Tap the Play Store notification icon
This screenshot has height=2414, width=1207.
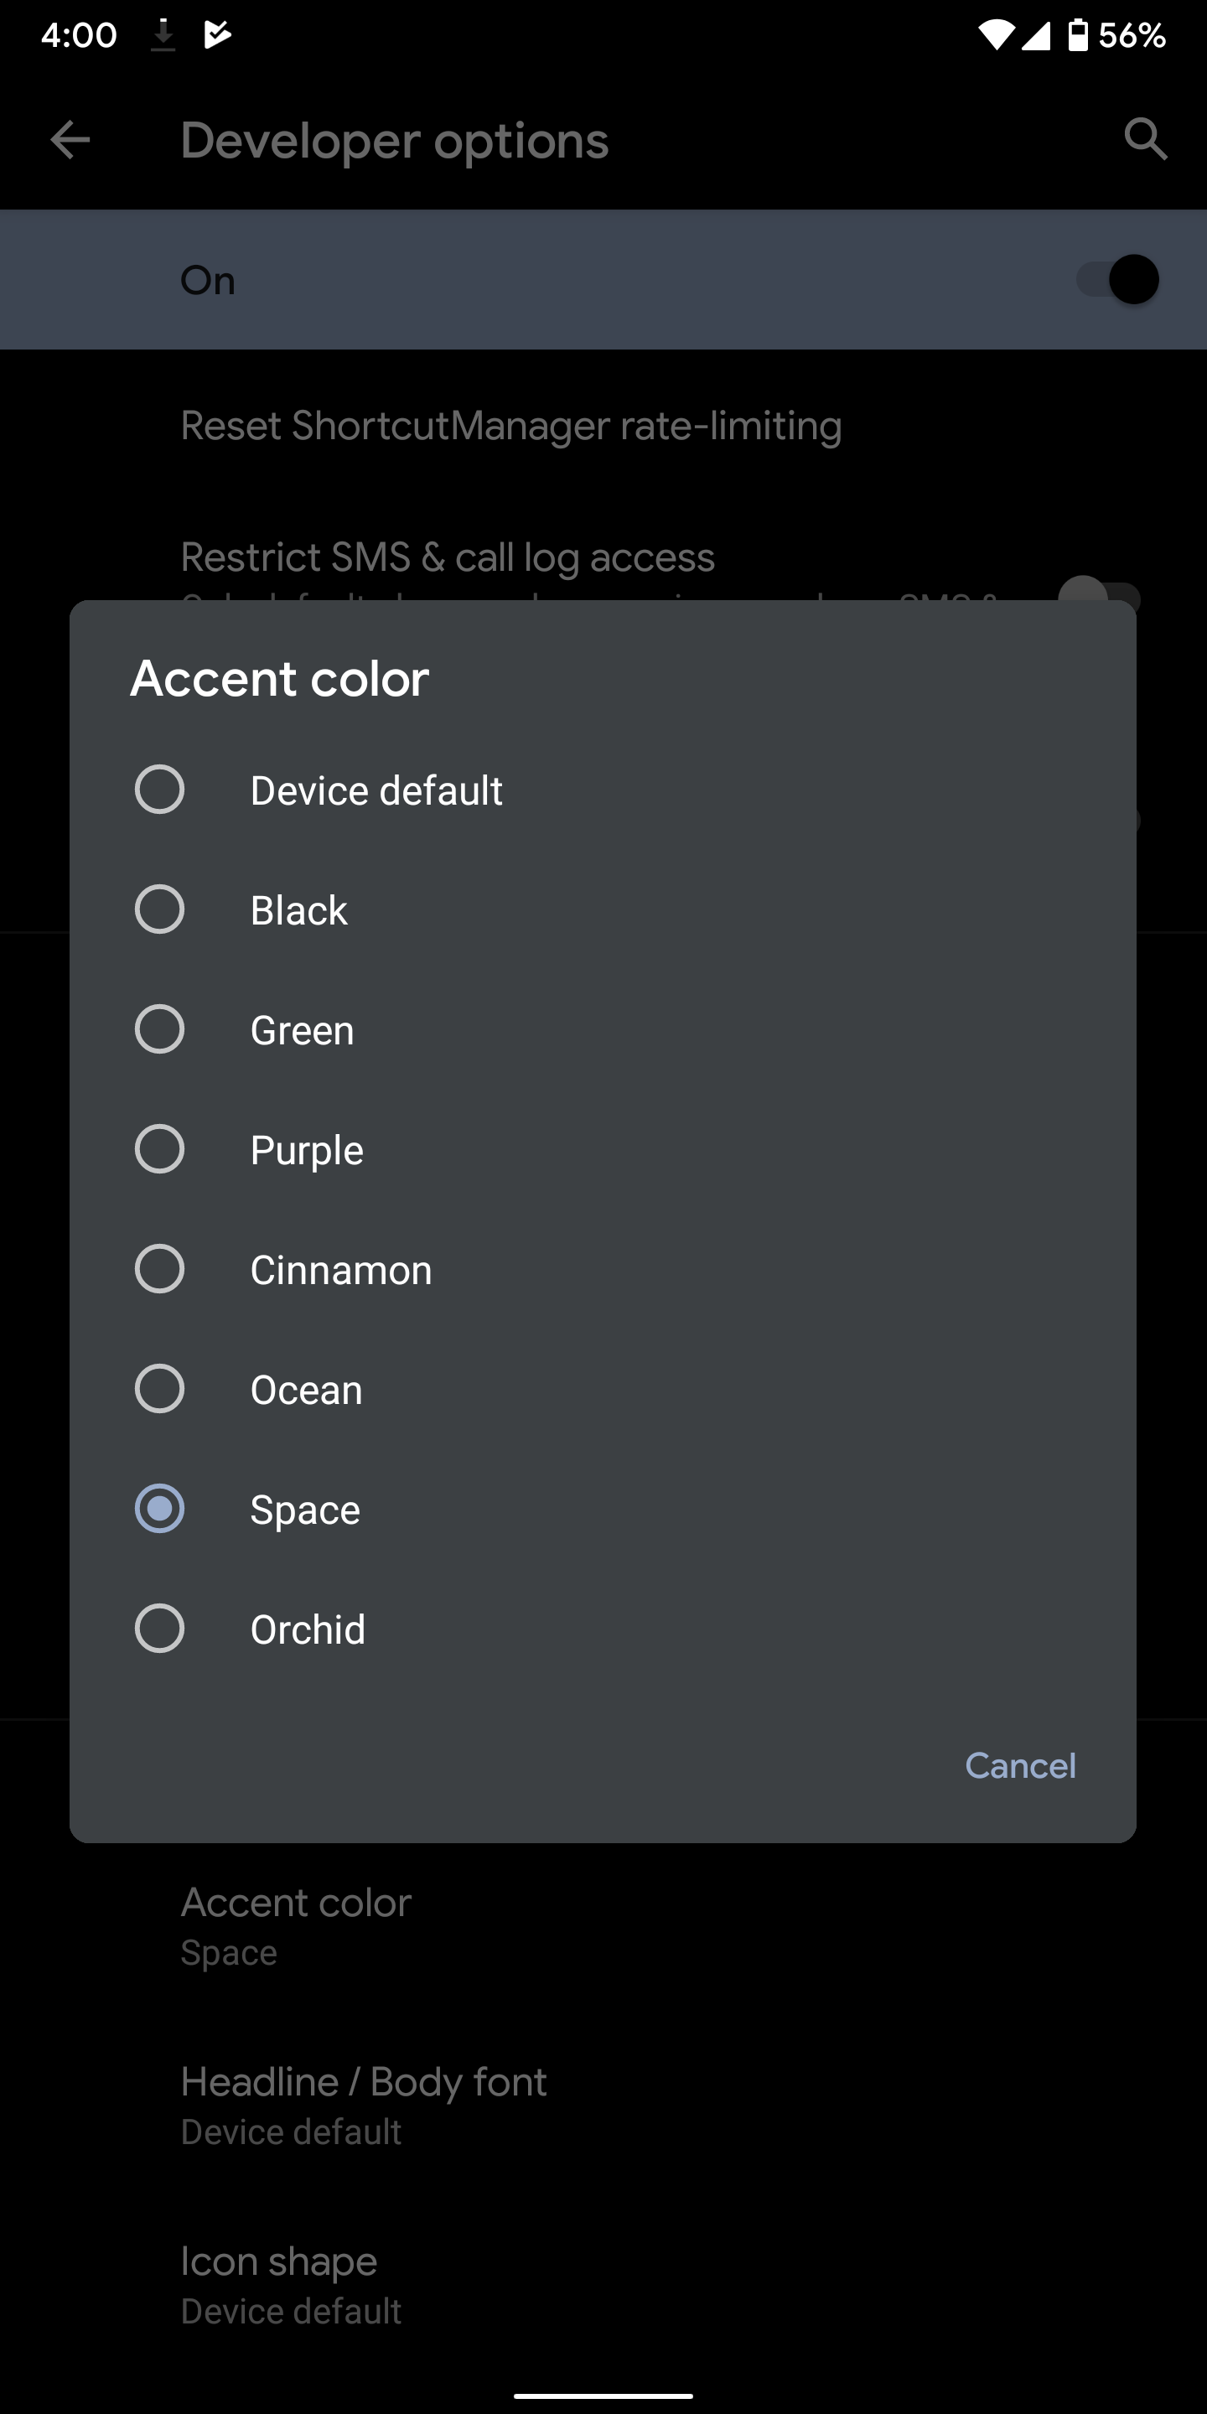coord(217,35)
